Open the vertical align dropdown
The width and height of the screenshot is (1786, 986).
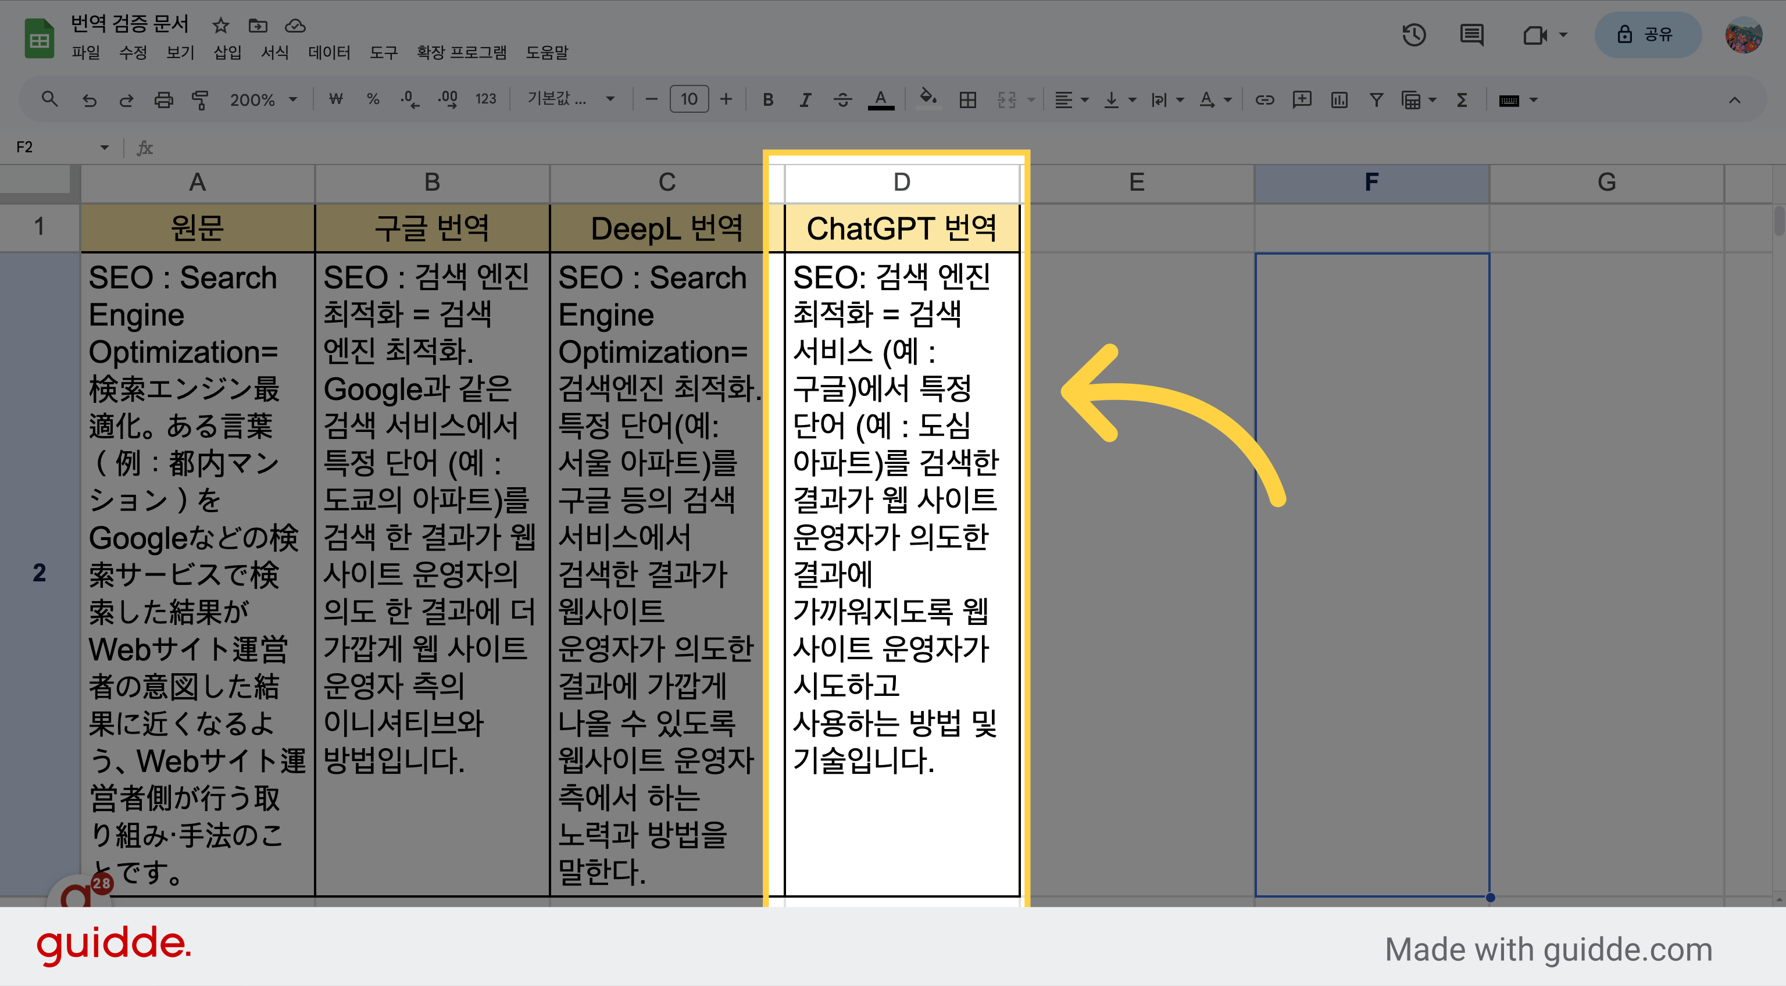[x=1120, y=100]
